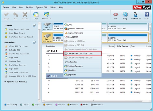Screen dimensions: 153x111
Task: Open the Partition menu
Action: pos(29,7)
